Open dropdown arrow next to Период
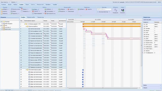Screen dimensions: 162x91 [28, 9]
